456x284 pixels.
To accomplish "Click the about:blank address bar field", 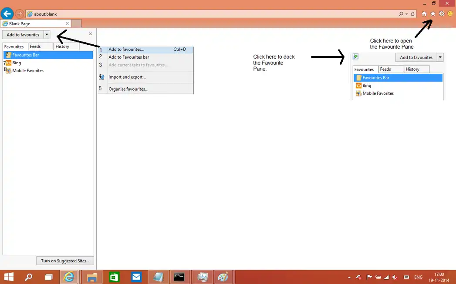I will (209, 14).
